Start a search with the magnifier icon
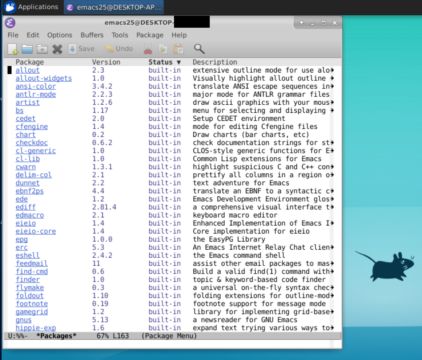This screenshot has height=360, width=422. 199,49
